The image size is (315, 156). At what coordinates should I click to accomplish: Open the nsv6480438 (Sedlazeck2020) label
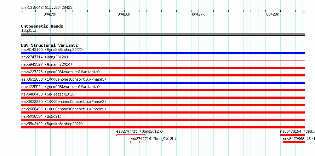[49, 94]
